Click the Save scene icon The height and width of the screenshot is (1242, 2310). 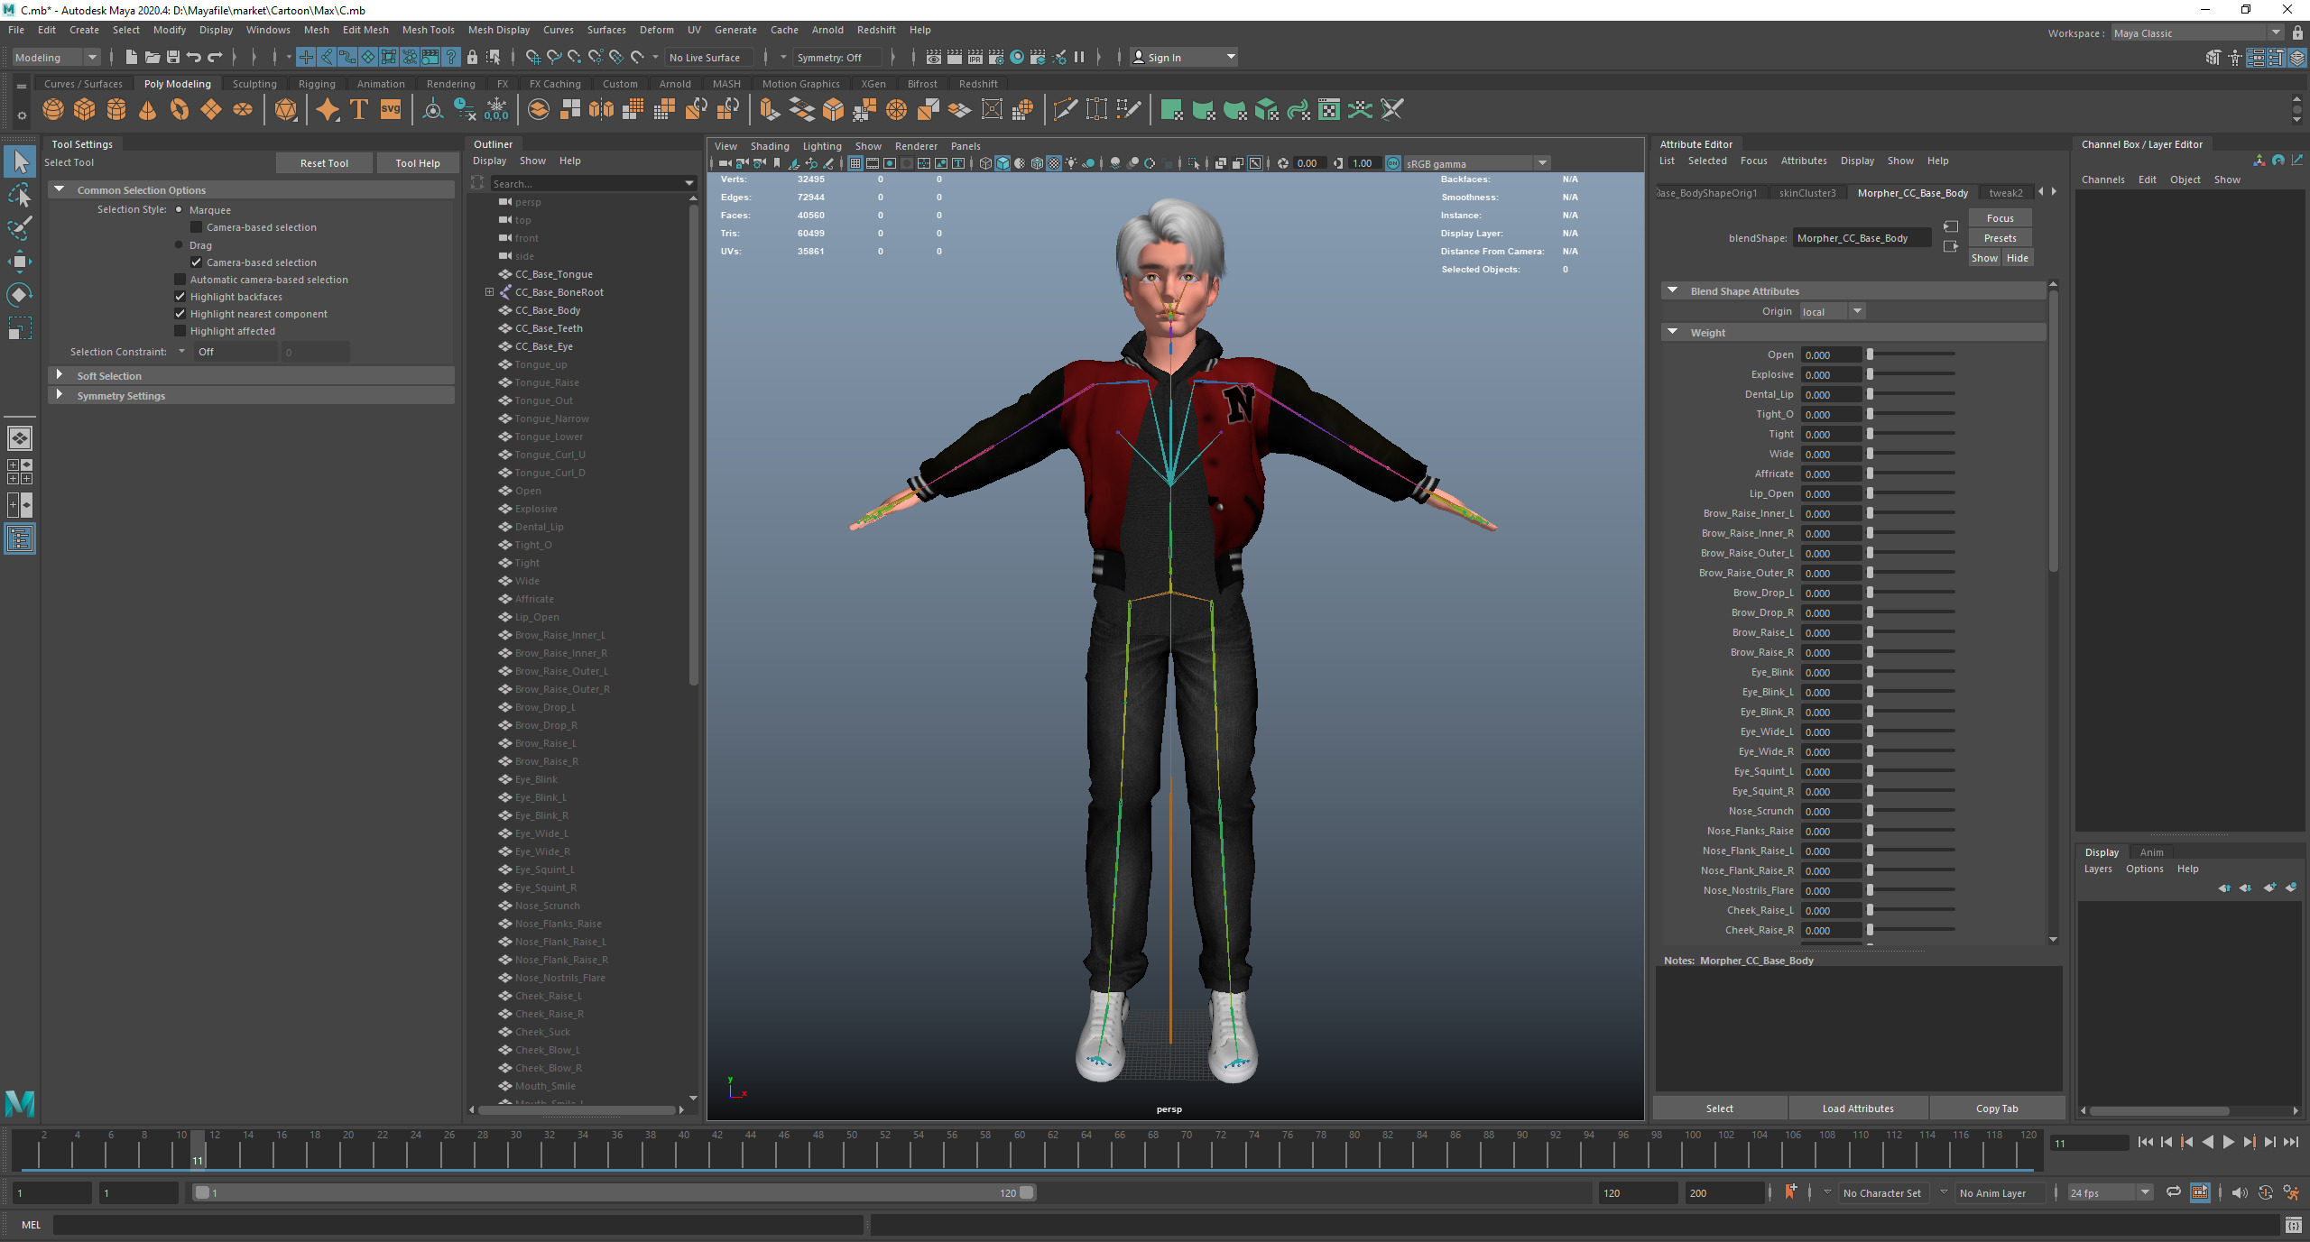point(172,57)
